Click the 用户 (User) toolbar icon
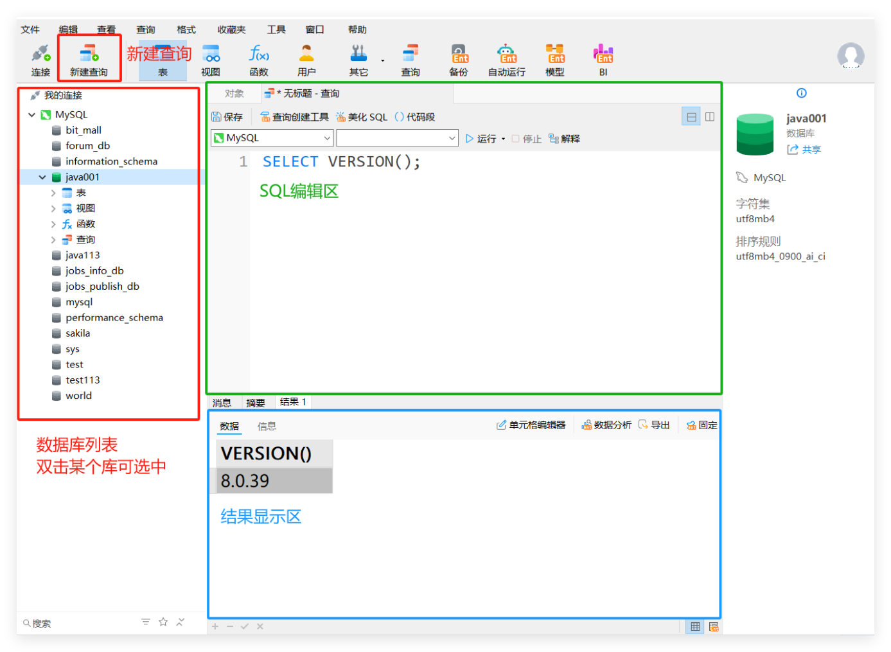Viewport: 891px width, 652px height. (x=306, y=58)
